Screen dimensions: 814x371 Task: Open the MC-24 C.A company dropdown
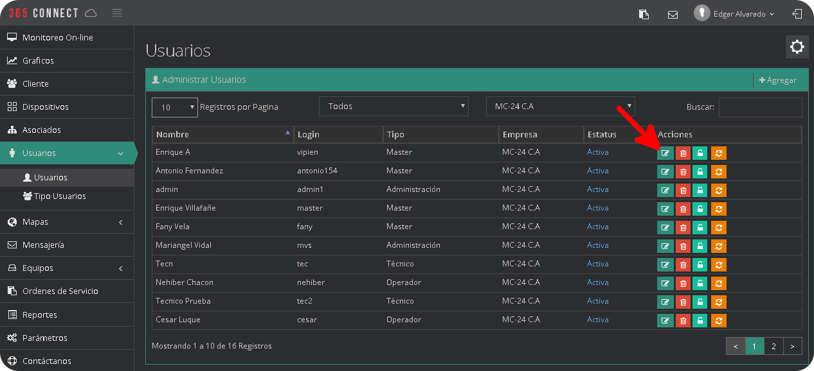[x=560, y=107]
